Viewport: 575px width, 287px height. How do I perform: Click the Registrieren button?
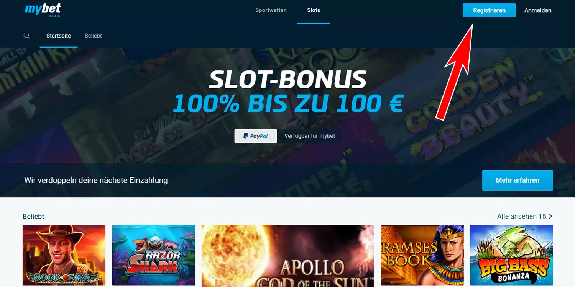tap(489, 10)
